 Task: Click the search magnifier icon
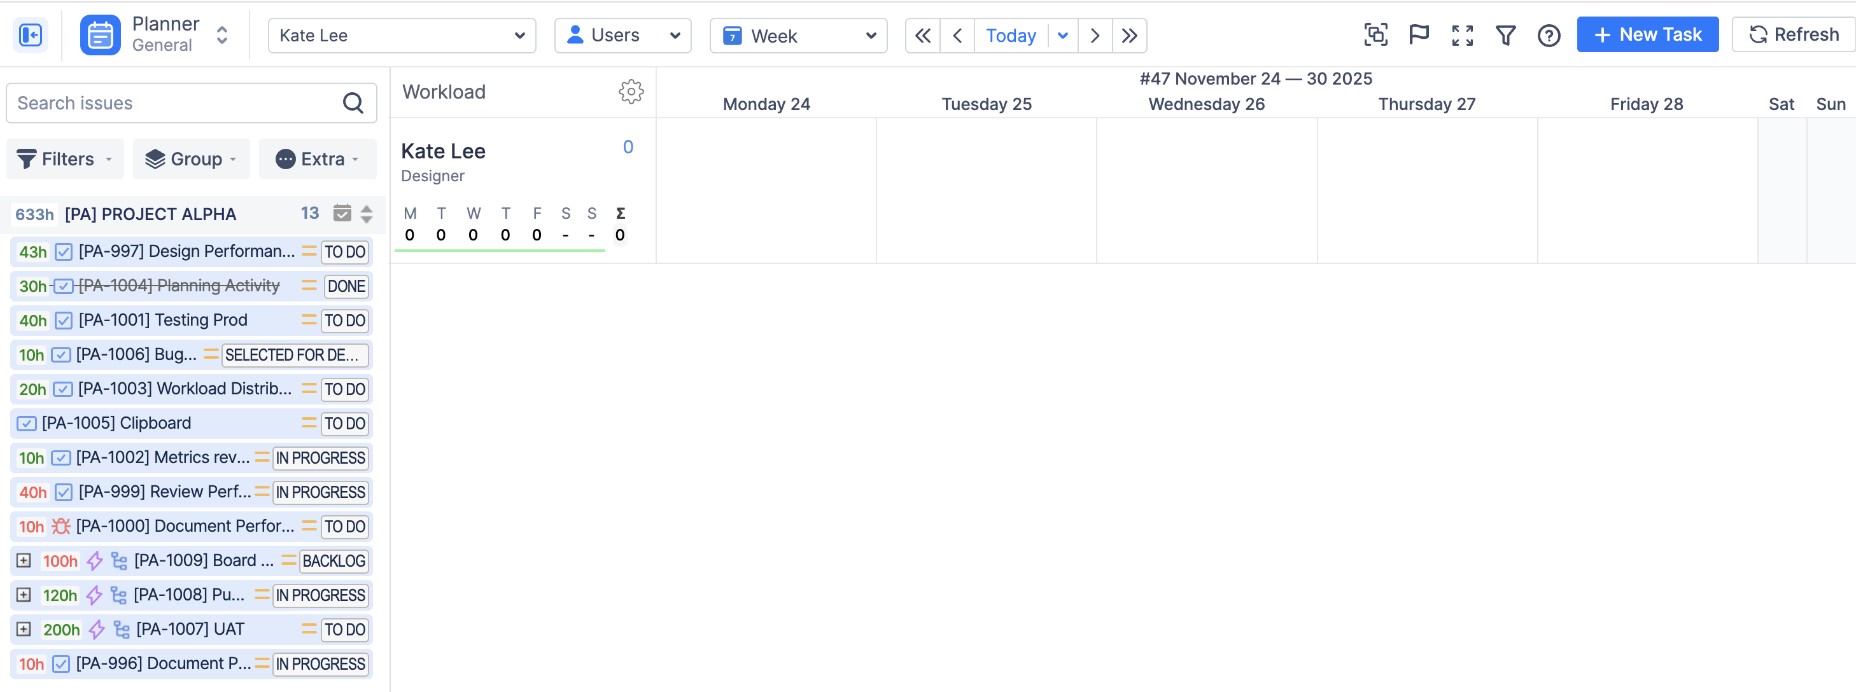[353, 103]
